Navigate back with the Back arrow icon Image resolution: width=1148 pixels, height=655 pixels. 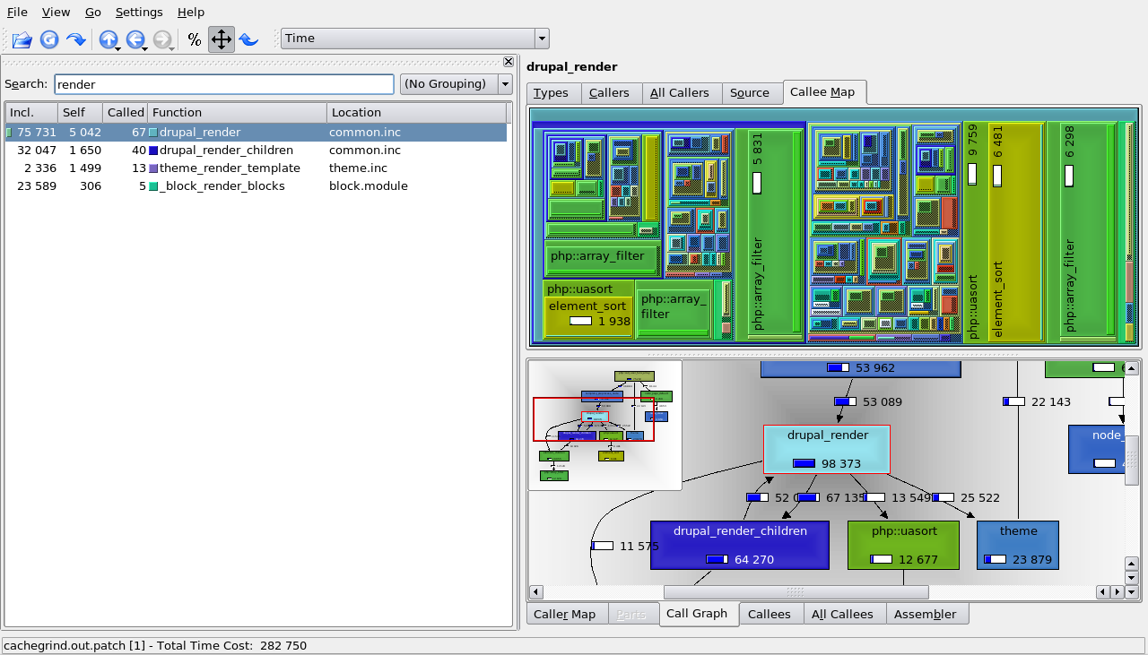135,39
